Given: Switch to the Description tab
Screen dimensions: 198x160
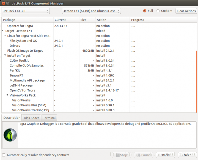Looking at the screenshot, I should pos(12,118).
